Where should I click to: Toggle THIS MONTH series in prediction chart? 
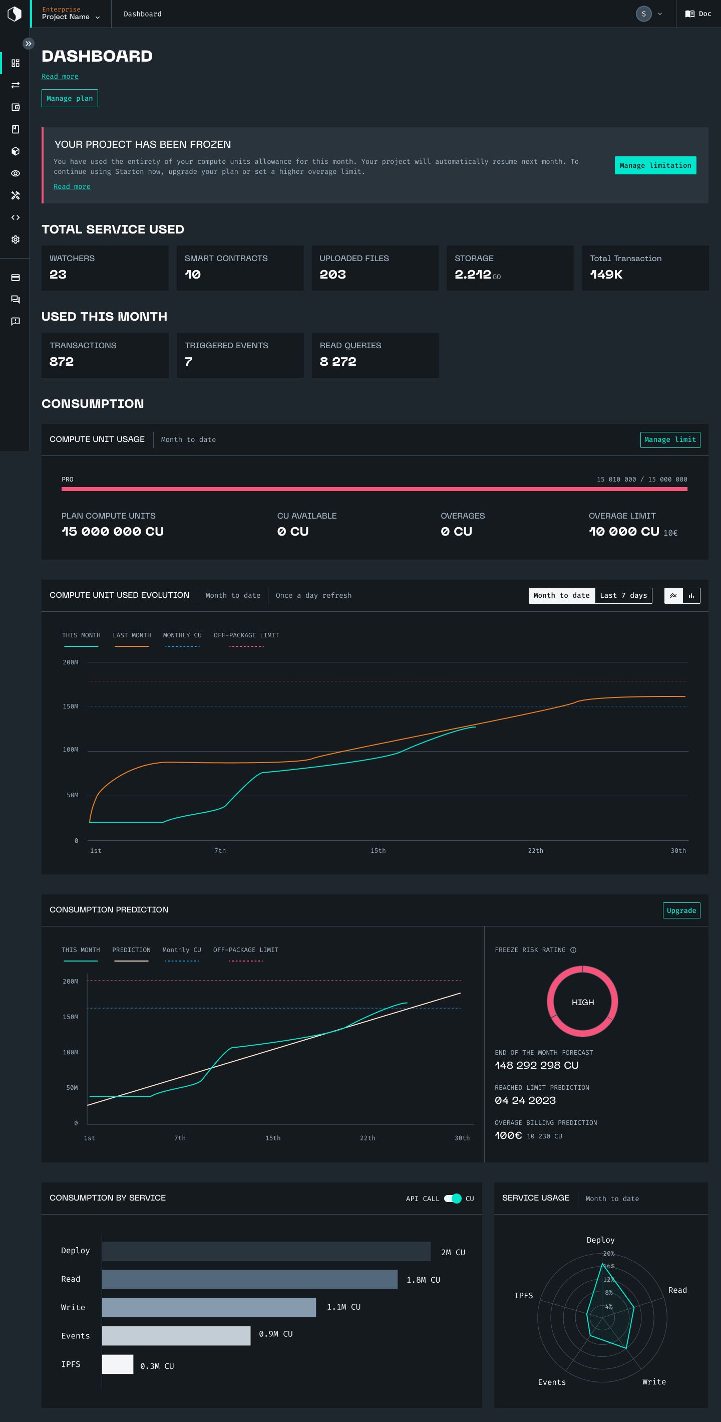[x=81, y=954]
